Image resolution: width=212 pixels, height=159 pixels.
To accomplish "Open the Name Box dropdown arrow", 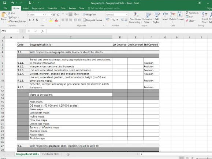I will [x=18, y=31].
